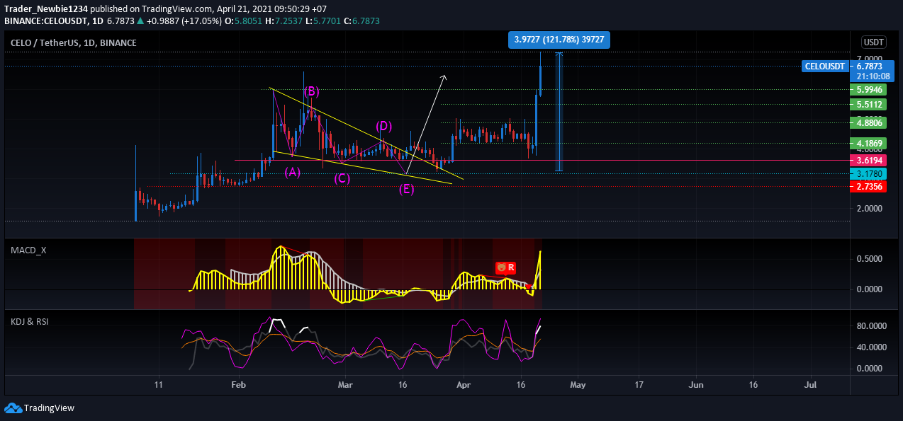Click the current price value 6.7873
Viewport: 903px width, 421px height.
tap(869, 66)
